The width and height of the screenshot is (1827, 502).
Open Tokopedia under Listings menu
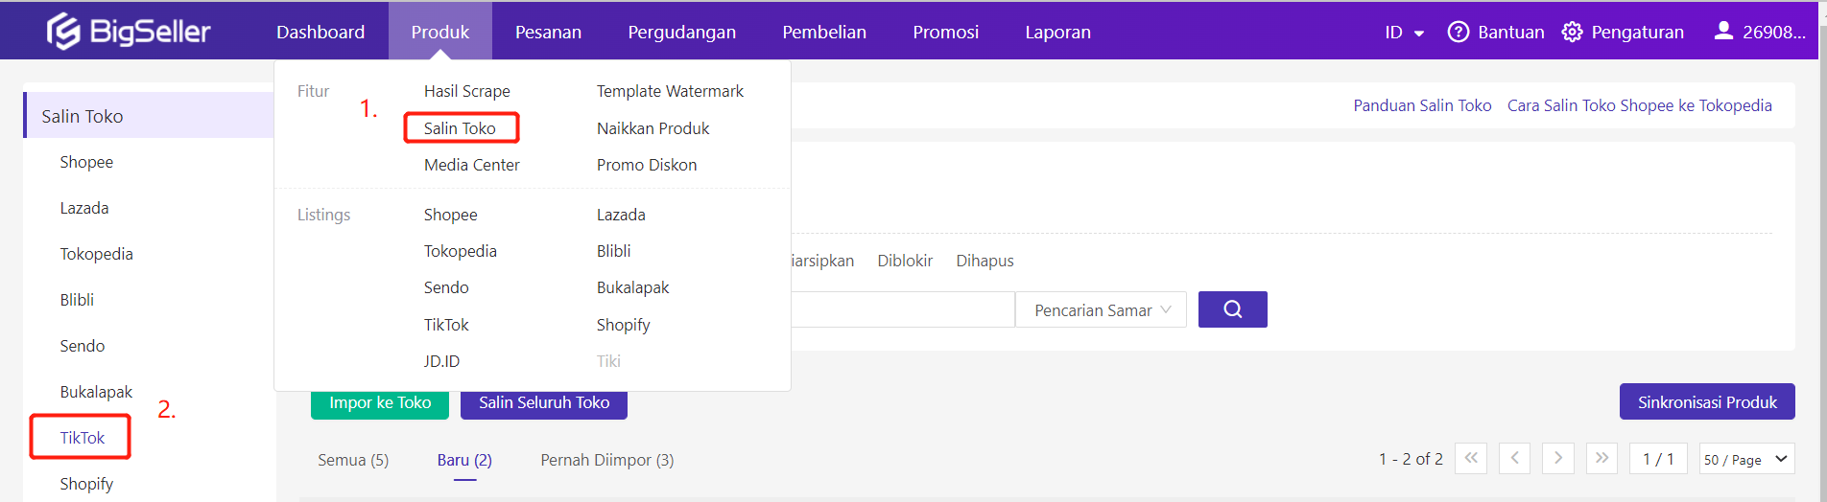click(461, 251)
